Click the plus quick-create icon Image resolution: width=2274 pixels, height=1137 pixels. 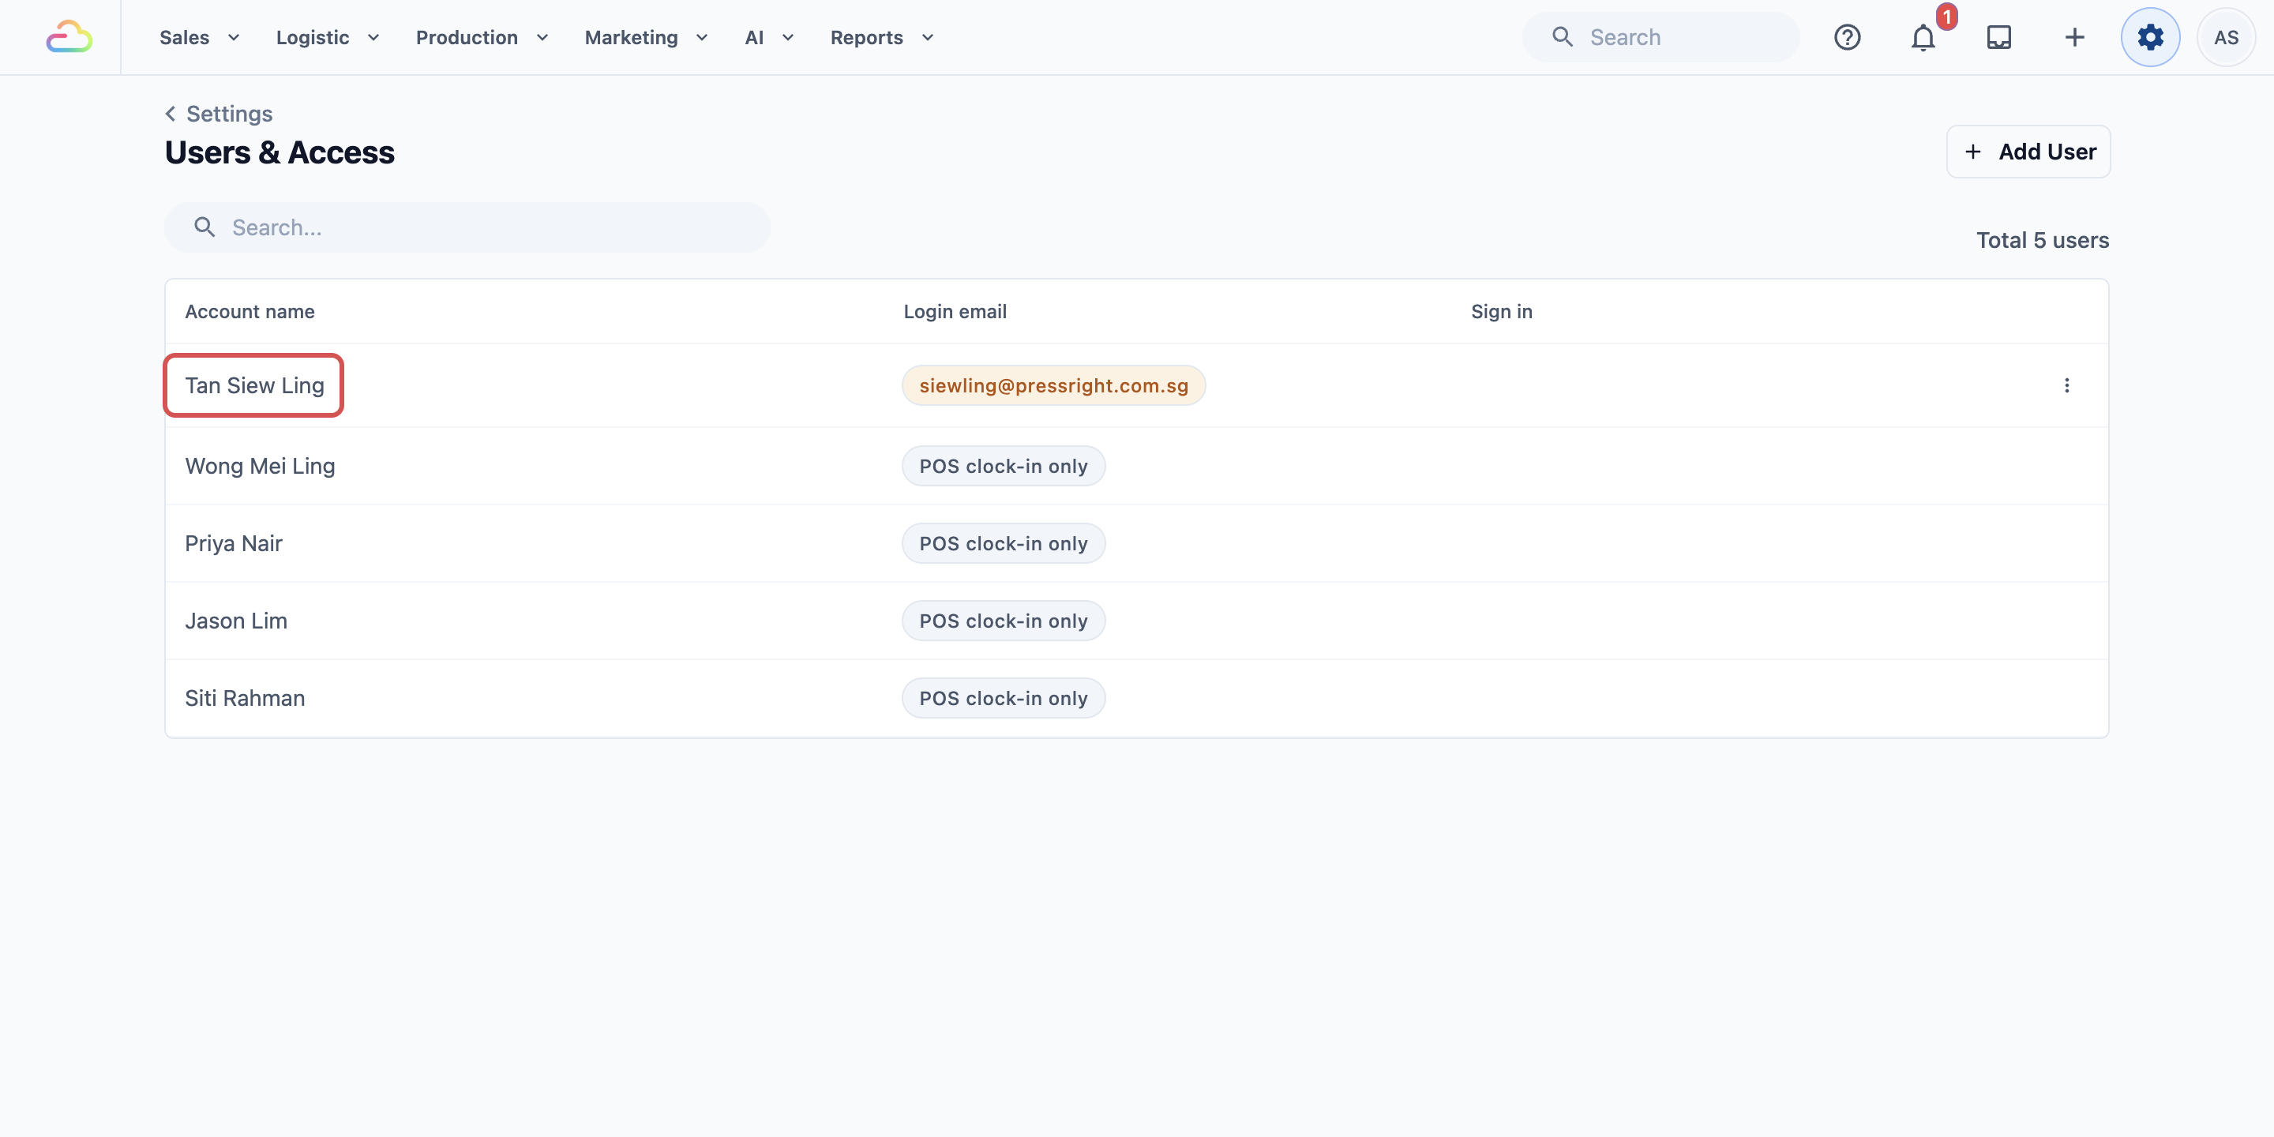[2074, 37]
